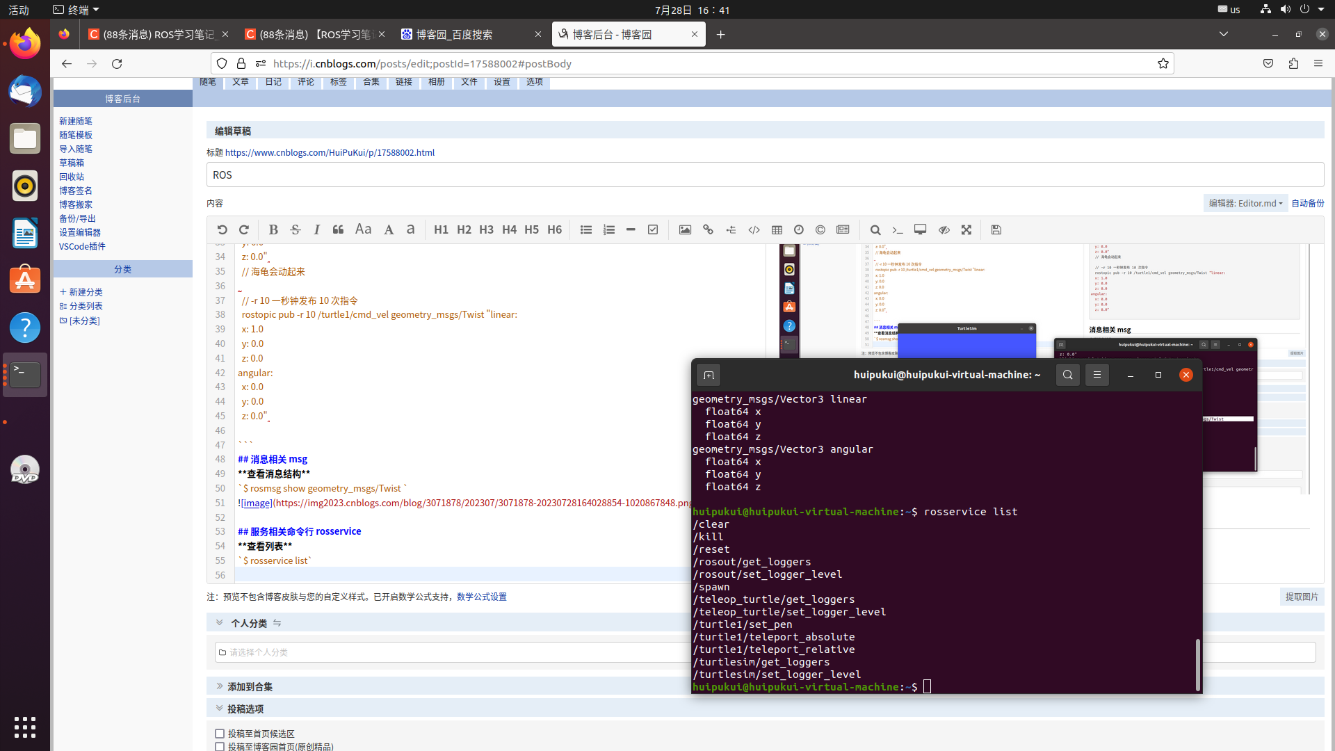
Task: Toggle the preview eye-slash icon
Action: pyautogui.click(x=944, y=229)
